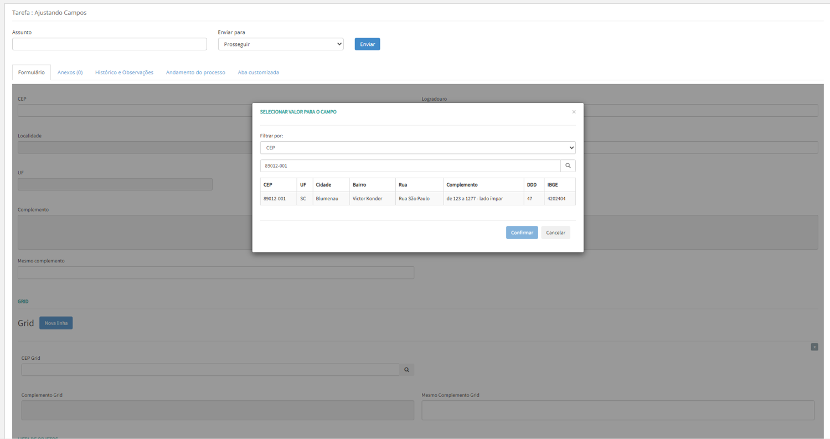Screen dimensions: 830x439
Task: Click the CEP Grid input field
Action: tap(210, 370)
